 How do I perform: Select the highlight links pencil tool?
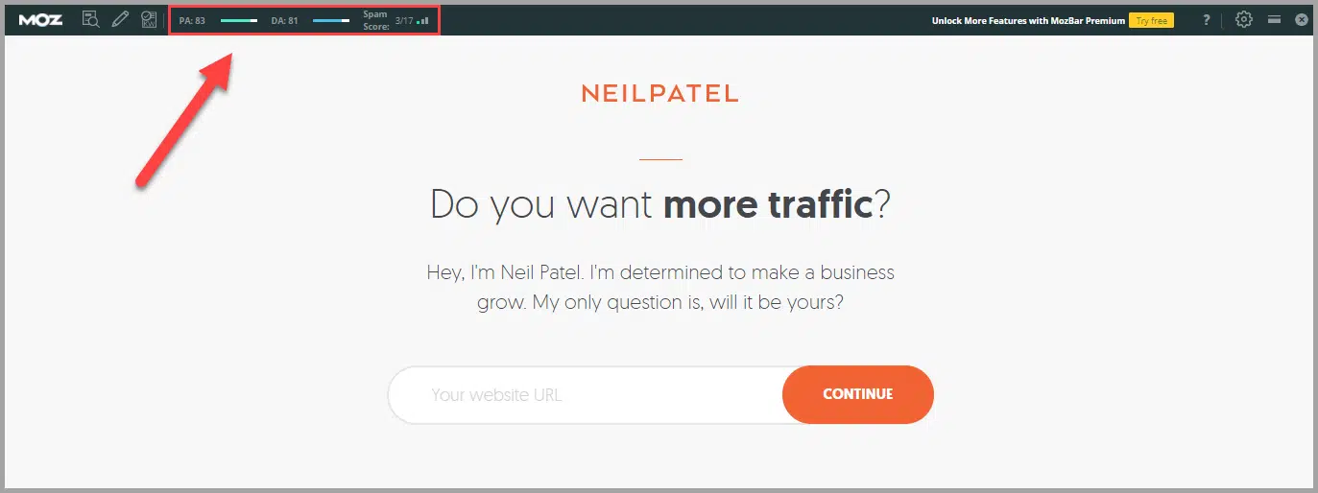(120, 19)
